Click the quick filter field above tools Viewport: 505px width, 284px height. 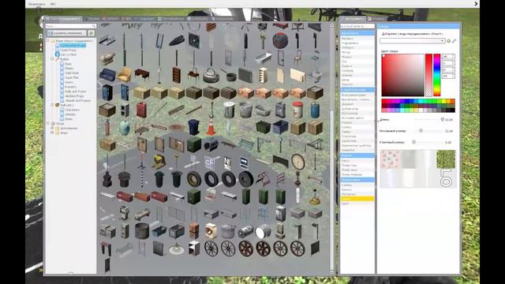357,26
